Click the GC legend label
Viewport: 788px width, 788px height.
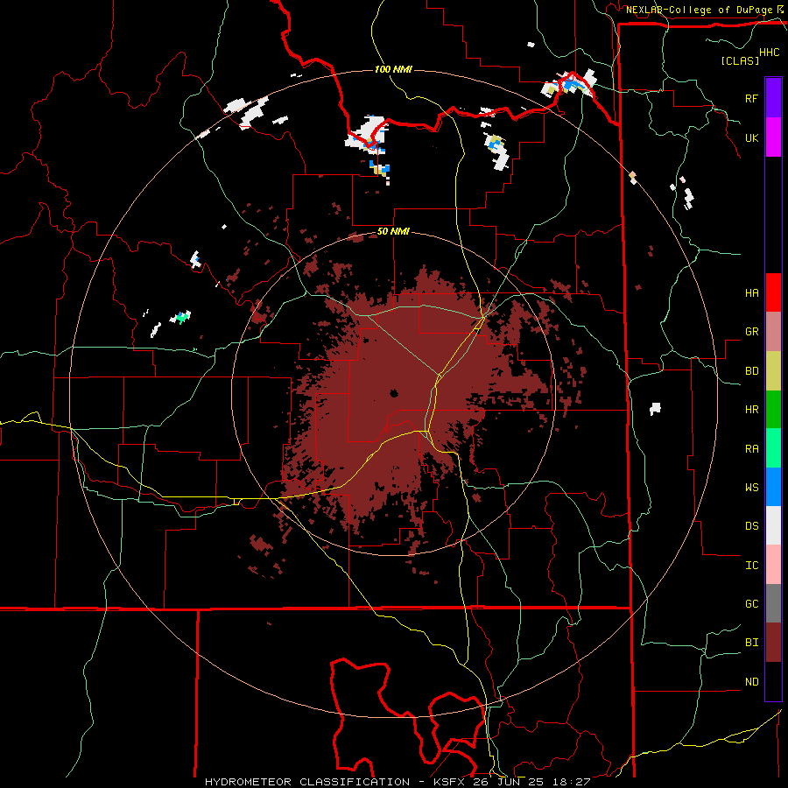click(x=751, y=604)
